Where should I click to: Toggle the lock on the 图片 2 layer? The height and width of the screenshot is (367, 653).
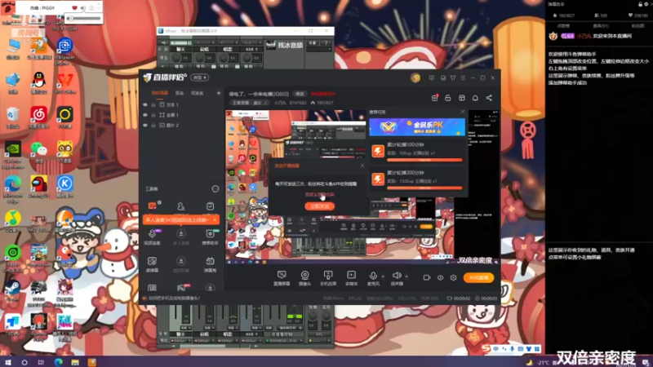153,126
